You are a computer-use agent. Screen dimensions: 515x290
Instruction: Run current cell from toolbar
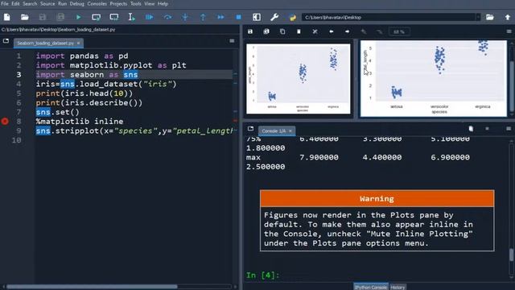pyautogui.click(x=97, y=17)
